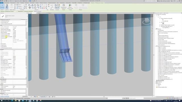
Task: Close the Properties palette
Action: 27,13
